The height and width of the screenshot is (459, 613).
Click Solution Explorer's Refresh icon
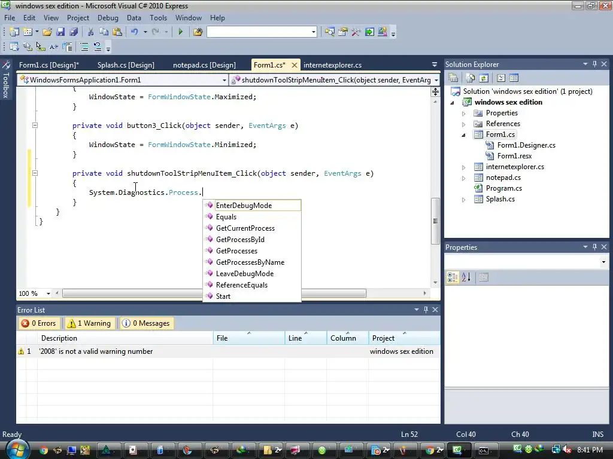[x=484, y=78]
